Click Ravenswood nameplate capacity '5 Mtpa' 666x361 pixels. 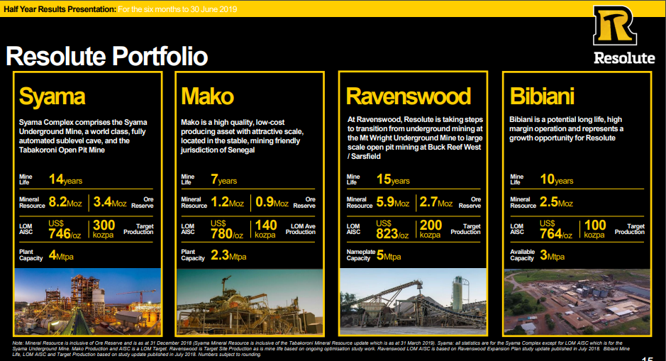coord(389,255)
